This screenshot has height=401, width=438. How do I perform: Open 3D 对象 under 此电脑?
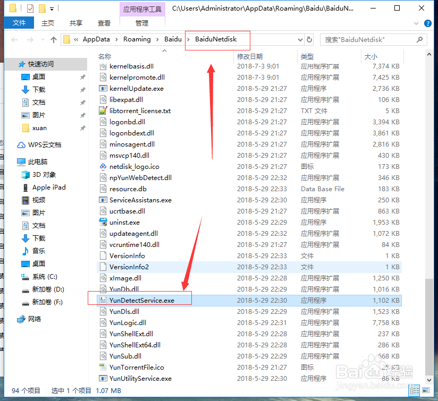(x=44, y=175)
